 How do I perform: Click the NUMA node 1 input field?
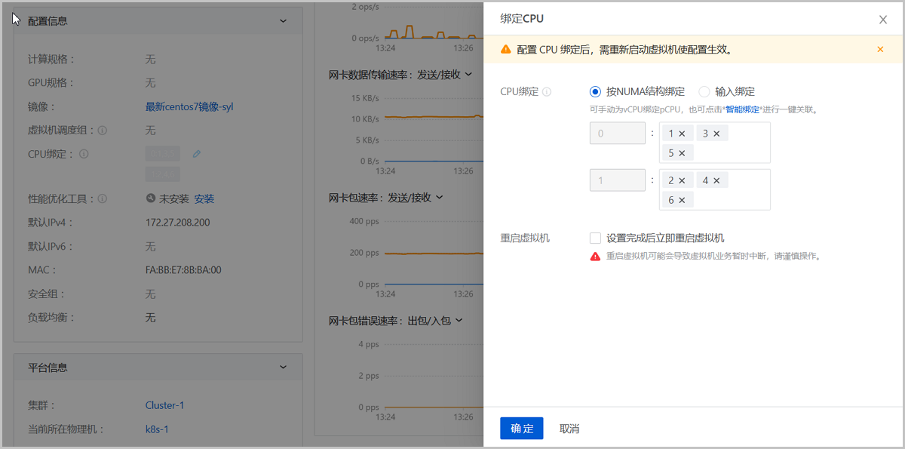click(x=618, y=180)
